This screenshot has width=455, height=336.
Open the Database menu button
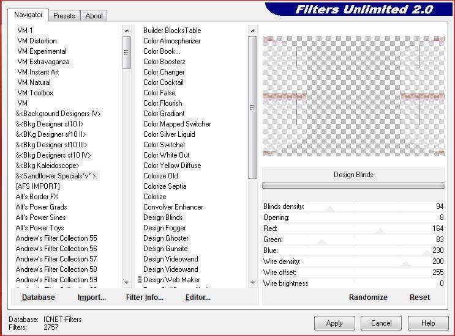(39, 298)
